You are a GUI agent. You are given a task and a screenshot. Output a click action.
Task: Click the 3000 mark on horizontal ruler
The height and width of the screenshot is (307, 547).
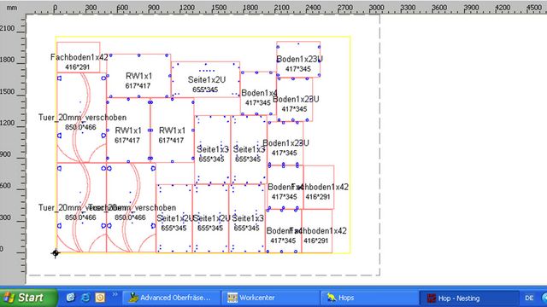pyautogui.click(x=376, y=8)
